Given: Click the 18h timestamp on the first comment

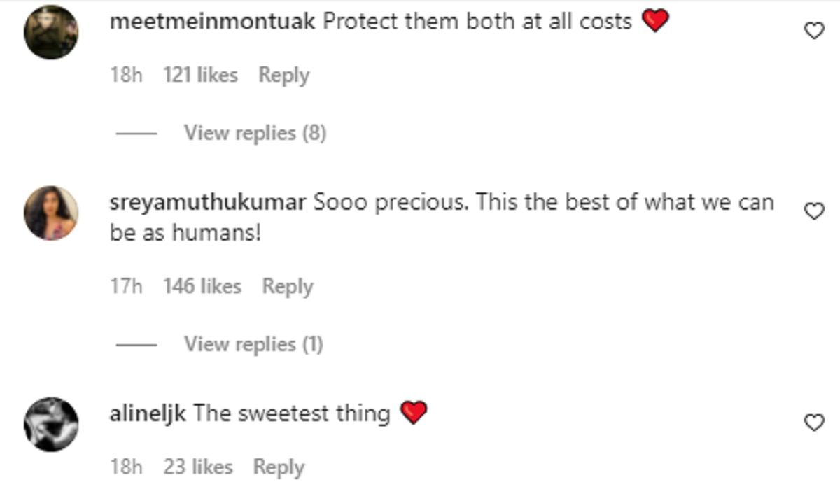Looking at the screenshot, I should (x=126, y=75).
